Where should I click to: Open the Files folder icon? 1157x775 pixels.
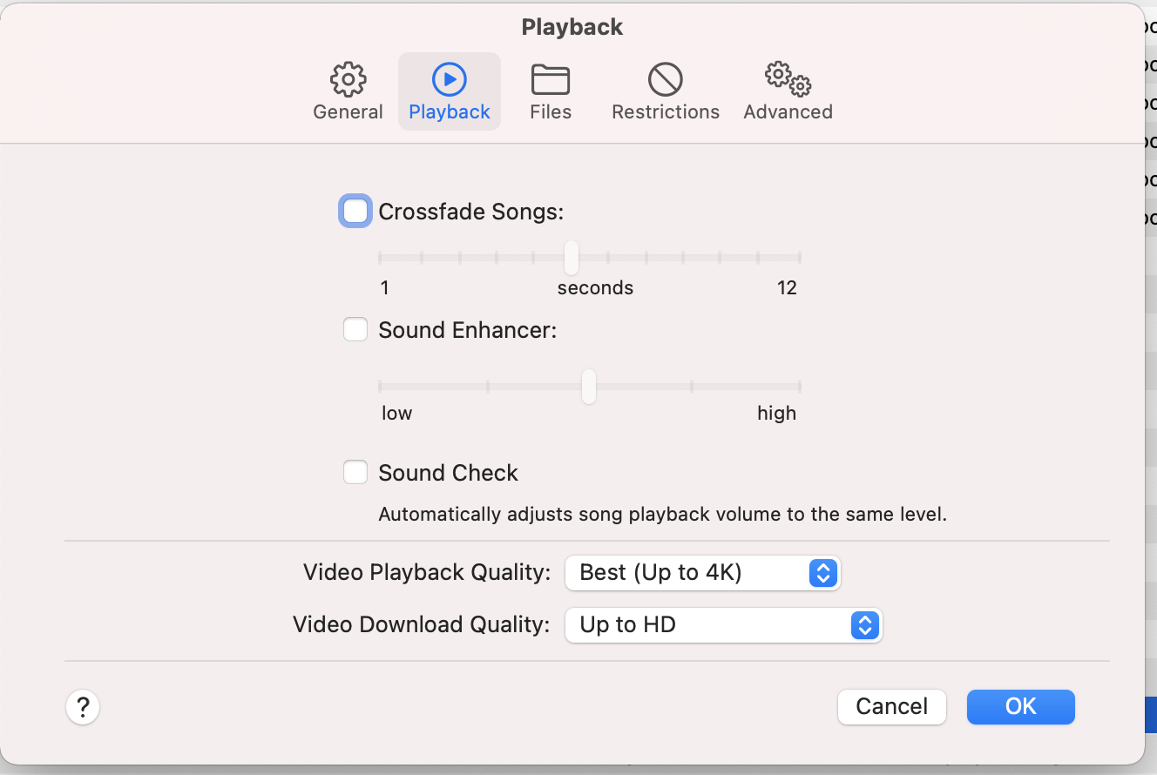[x=551, y=79]
